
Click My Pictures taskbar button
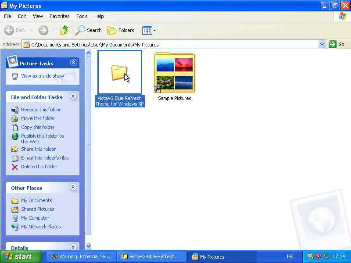pos(222,256)
